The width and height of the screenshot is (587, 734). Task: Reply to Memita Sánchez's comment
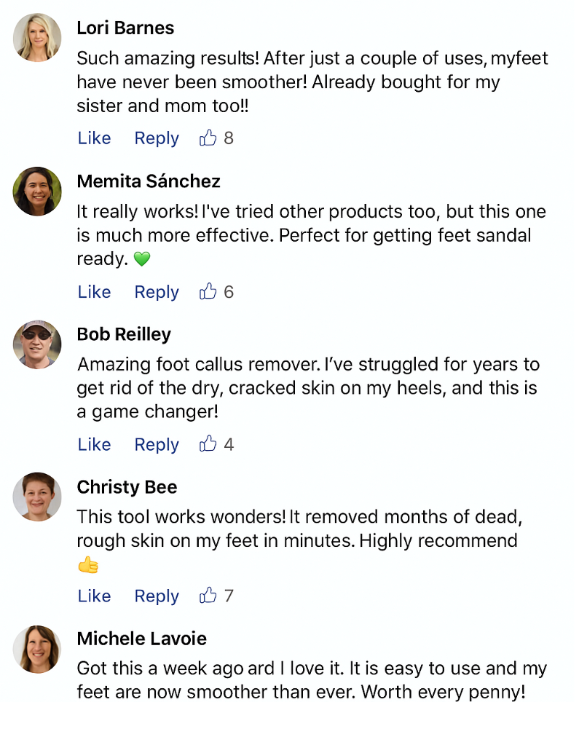157,292
